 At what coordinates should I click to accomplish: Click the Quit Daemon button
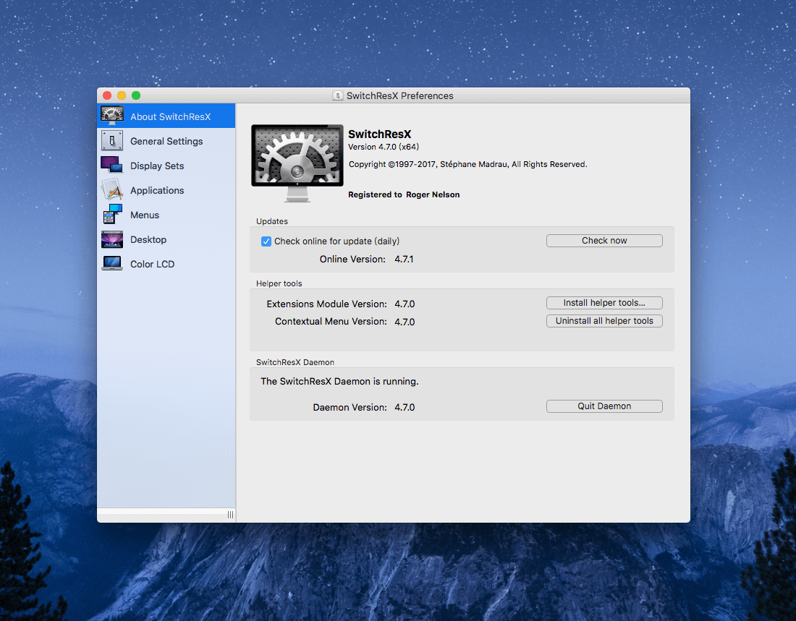click(604, 406)
